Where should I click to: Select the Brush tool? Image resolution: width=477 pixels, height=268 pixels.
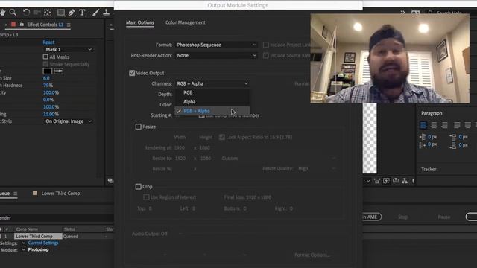point(95,13)
